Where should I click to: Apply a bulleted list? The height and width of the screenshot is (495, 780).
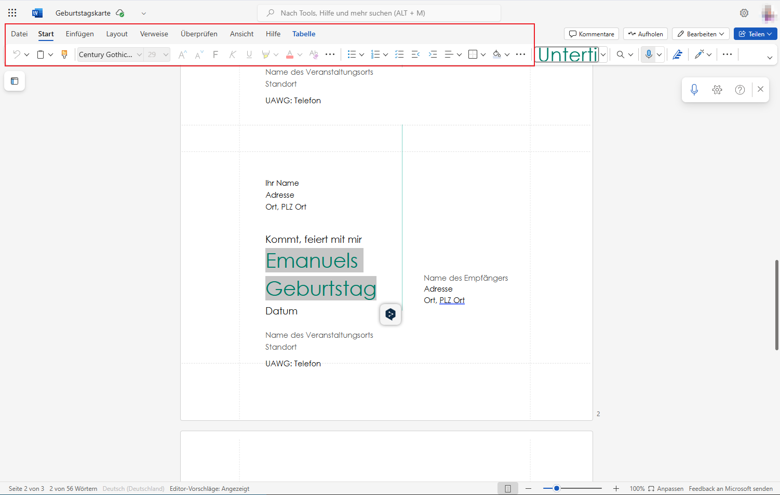pyautogui.click(x=352, y=54)
